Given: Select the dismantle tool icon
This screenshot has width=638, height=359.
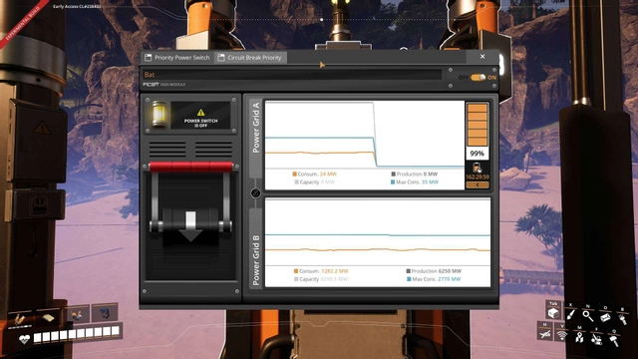Looking at the screenshot, I should tap(596, 339).
